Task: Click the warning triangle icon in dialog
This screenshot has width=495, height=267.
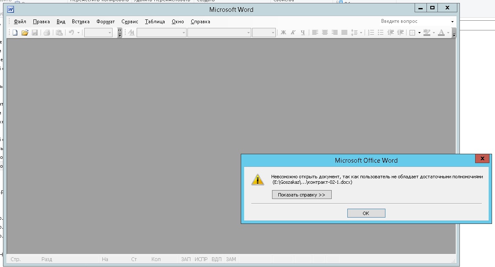Action: click(258, 180)
